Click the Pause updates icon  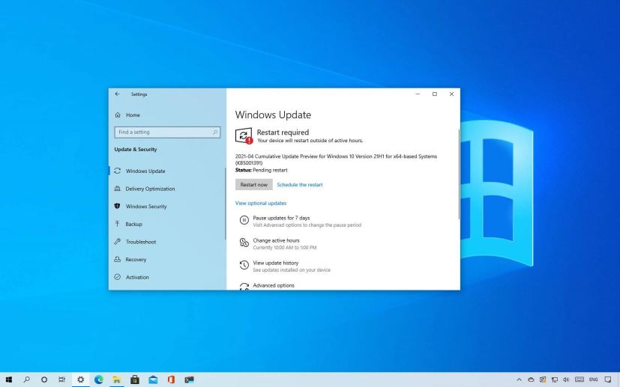pyautogui.click(x=244, y=221)
